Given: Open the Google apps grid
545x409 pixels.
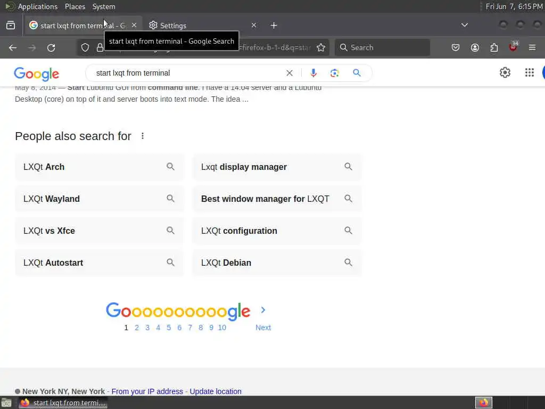Looking at the screenshot, I should (530, 72).
